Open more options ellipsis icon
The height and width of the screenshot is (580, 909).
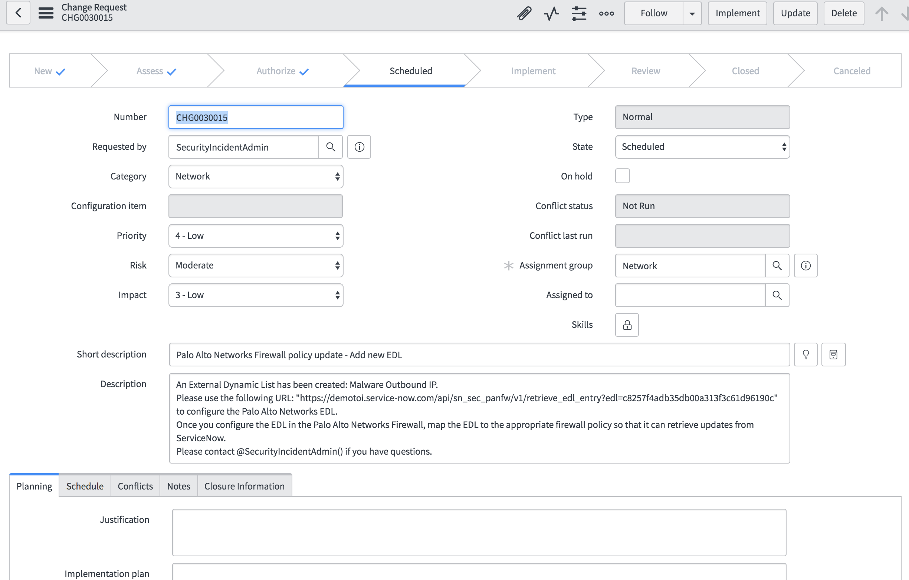click(x=606, y=13)
